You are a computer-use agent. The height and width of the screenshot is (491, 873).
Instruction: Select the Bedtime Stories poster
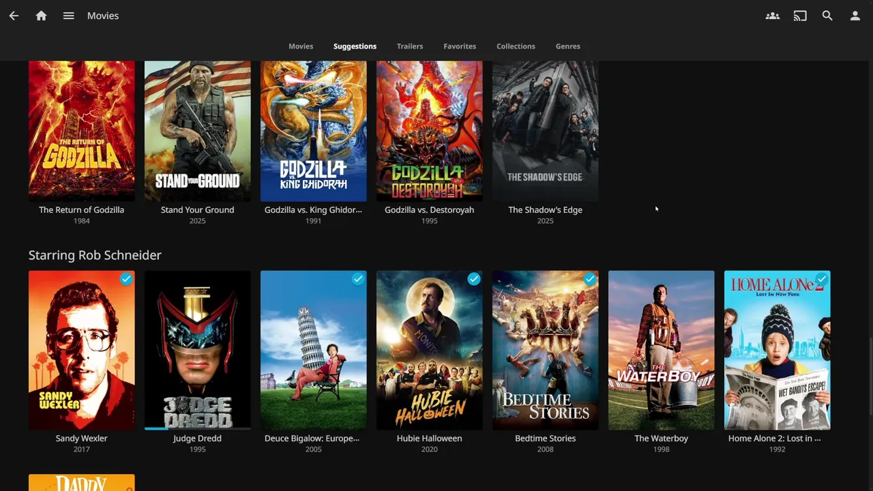(x=545, y=351)
